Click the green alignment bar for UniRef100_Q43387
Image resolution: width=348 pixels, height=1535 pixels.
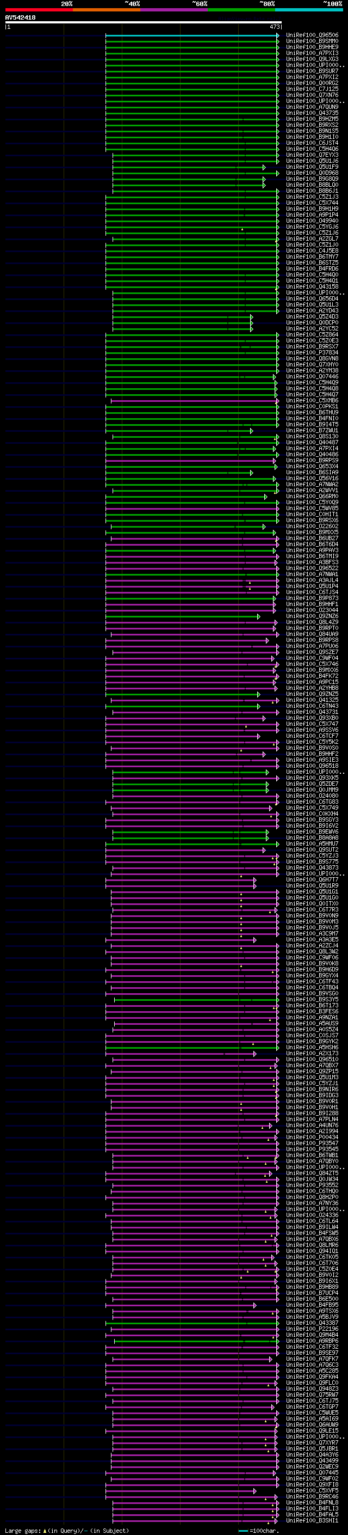[192, 1324]
